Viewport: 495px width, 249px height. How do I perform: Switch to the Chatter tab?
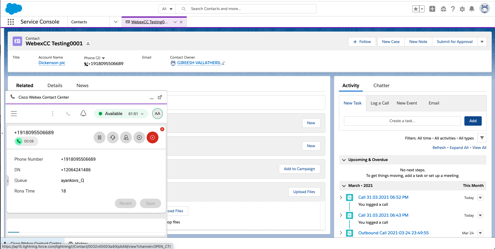(x=381, y=86)
